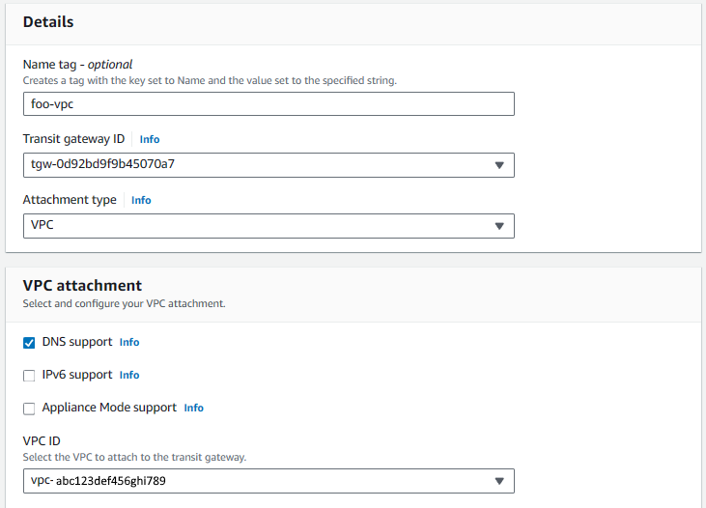Image resolution: width=706 pixels, height=508 pixels.
Task: Click the IPv6 support label text
Action: coord(77,375)
